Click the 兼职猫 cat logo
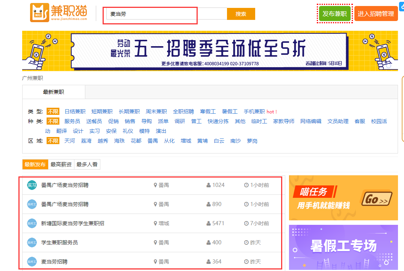Viewport: 404px width, 271px height. tap(59, 13)
